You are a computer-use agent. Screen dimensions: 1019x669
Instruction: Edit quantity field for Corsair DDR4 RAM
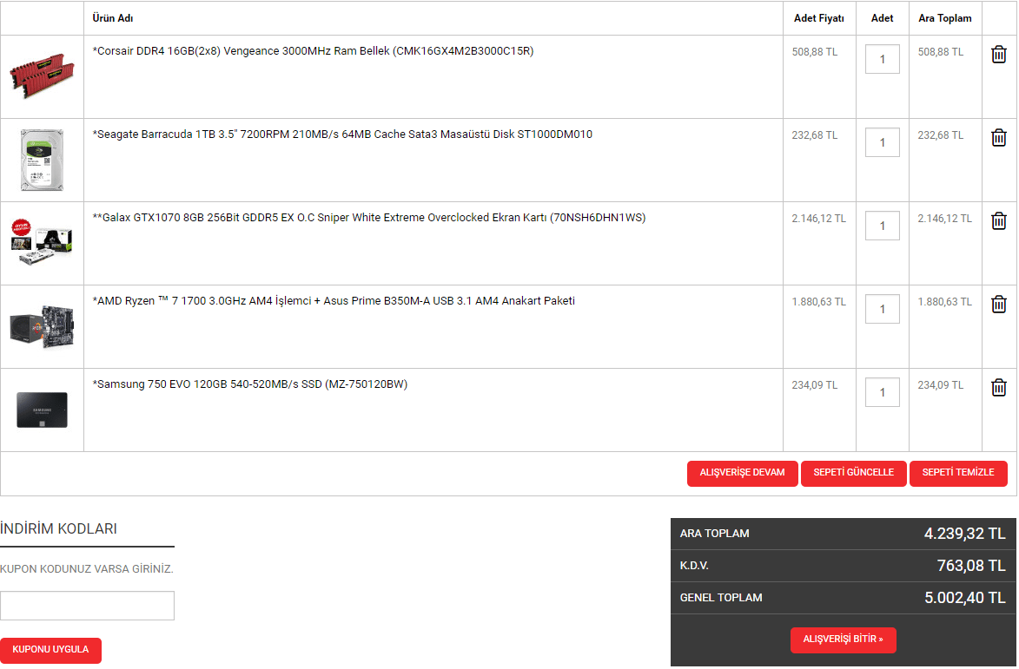click(x=882, y=59)
